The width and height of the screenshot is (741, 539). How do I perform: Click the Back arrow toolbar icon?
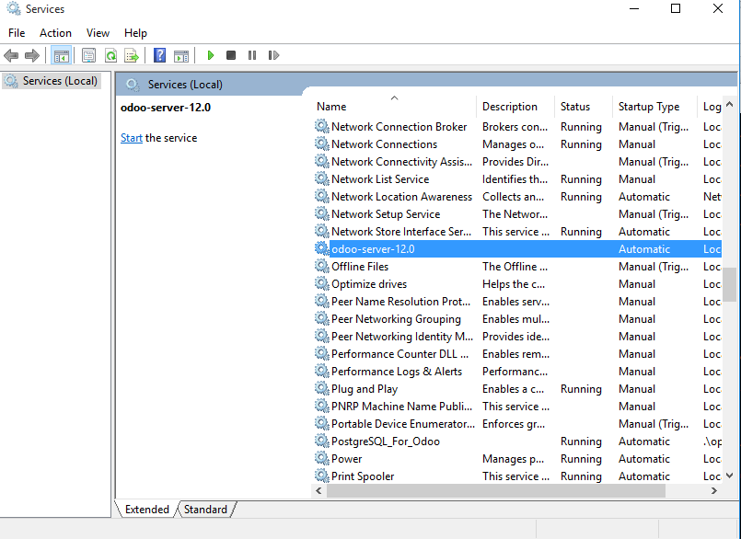(x=11, y=56)
